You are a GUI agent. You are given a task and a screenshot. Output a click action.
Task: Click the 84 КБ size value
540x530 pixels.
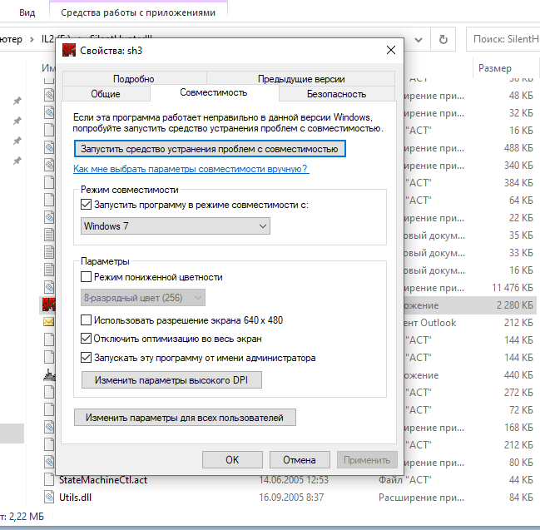pos(521,498)
